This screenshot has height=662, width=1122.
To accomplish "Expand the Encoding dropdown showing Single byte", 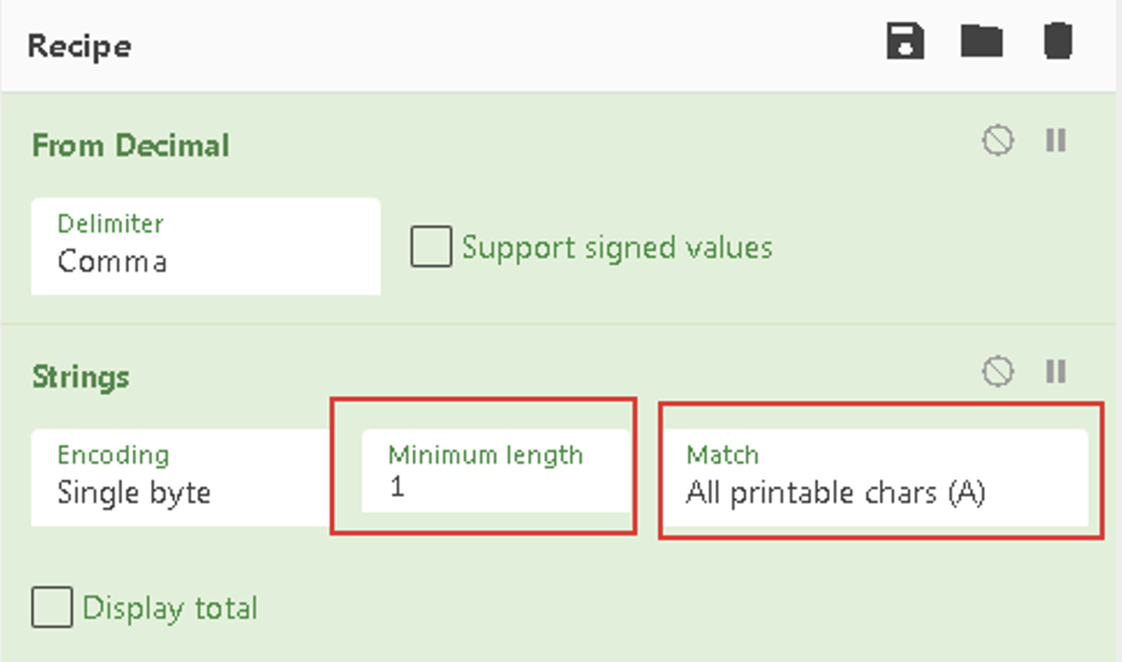I will [180, 478].
